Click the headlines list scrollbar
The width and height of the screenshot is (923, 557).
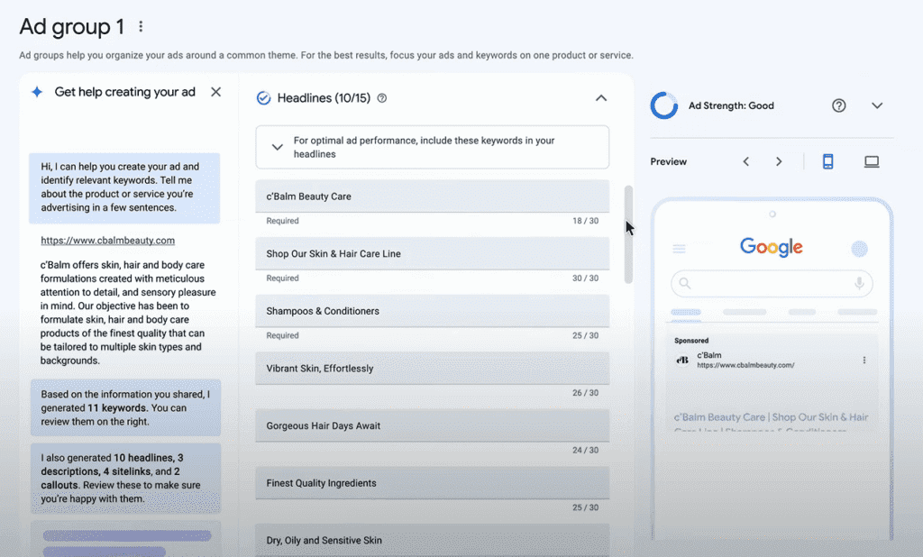point(628,234)
